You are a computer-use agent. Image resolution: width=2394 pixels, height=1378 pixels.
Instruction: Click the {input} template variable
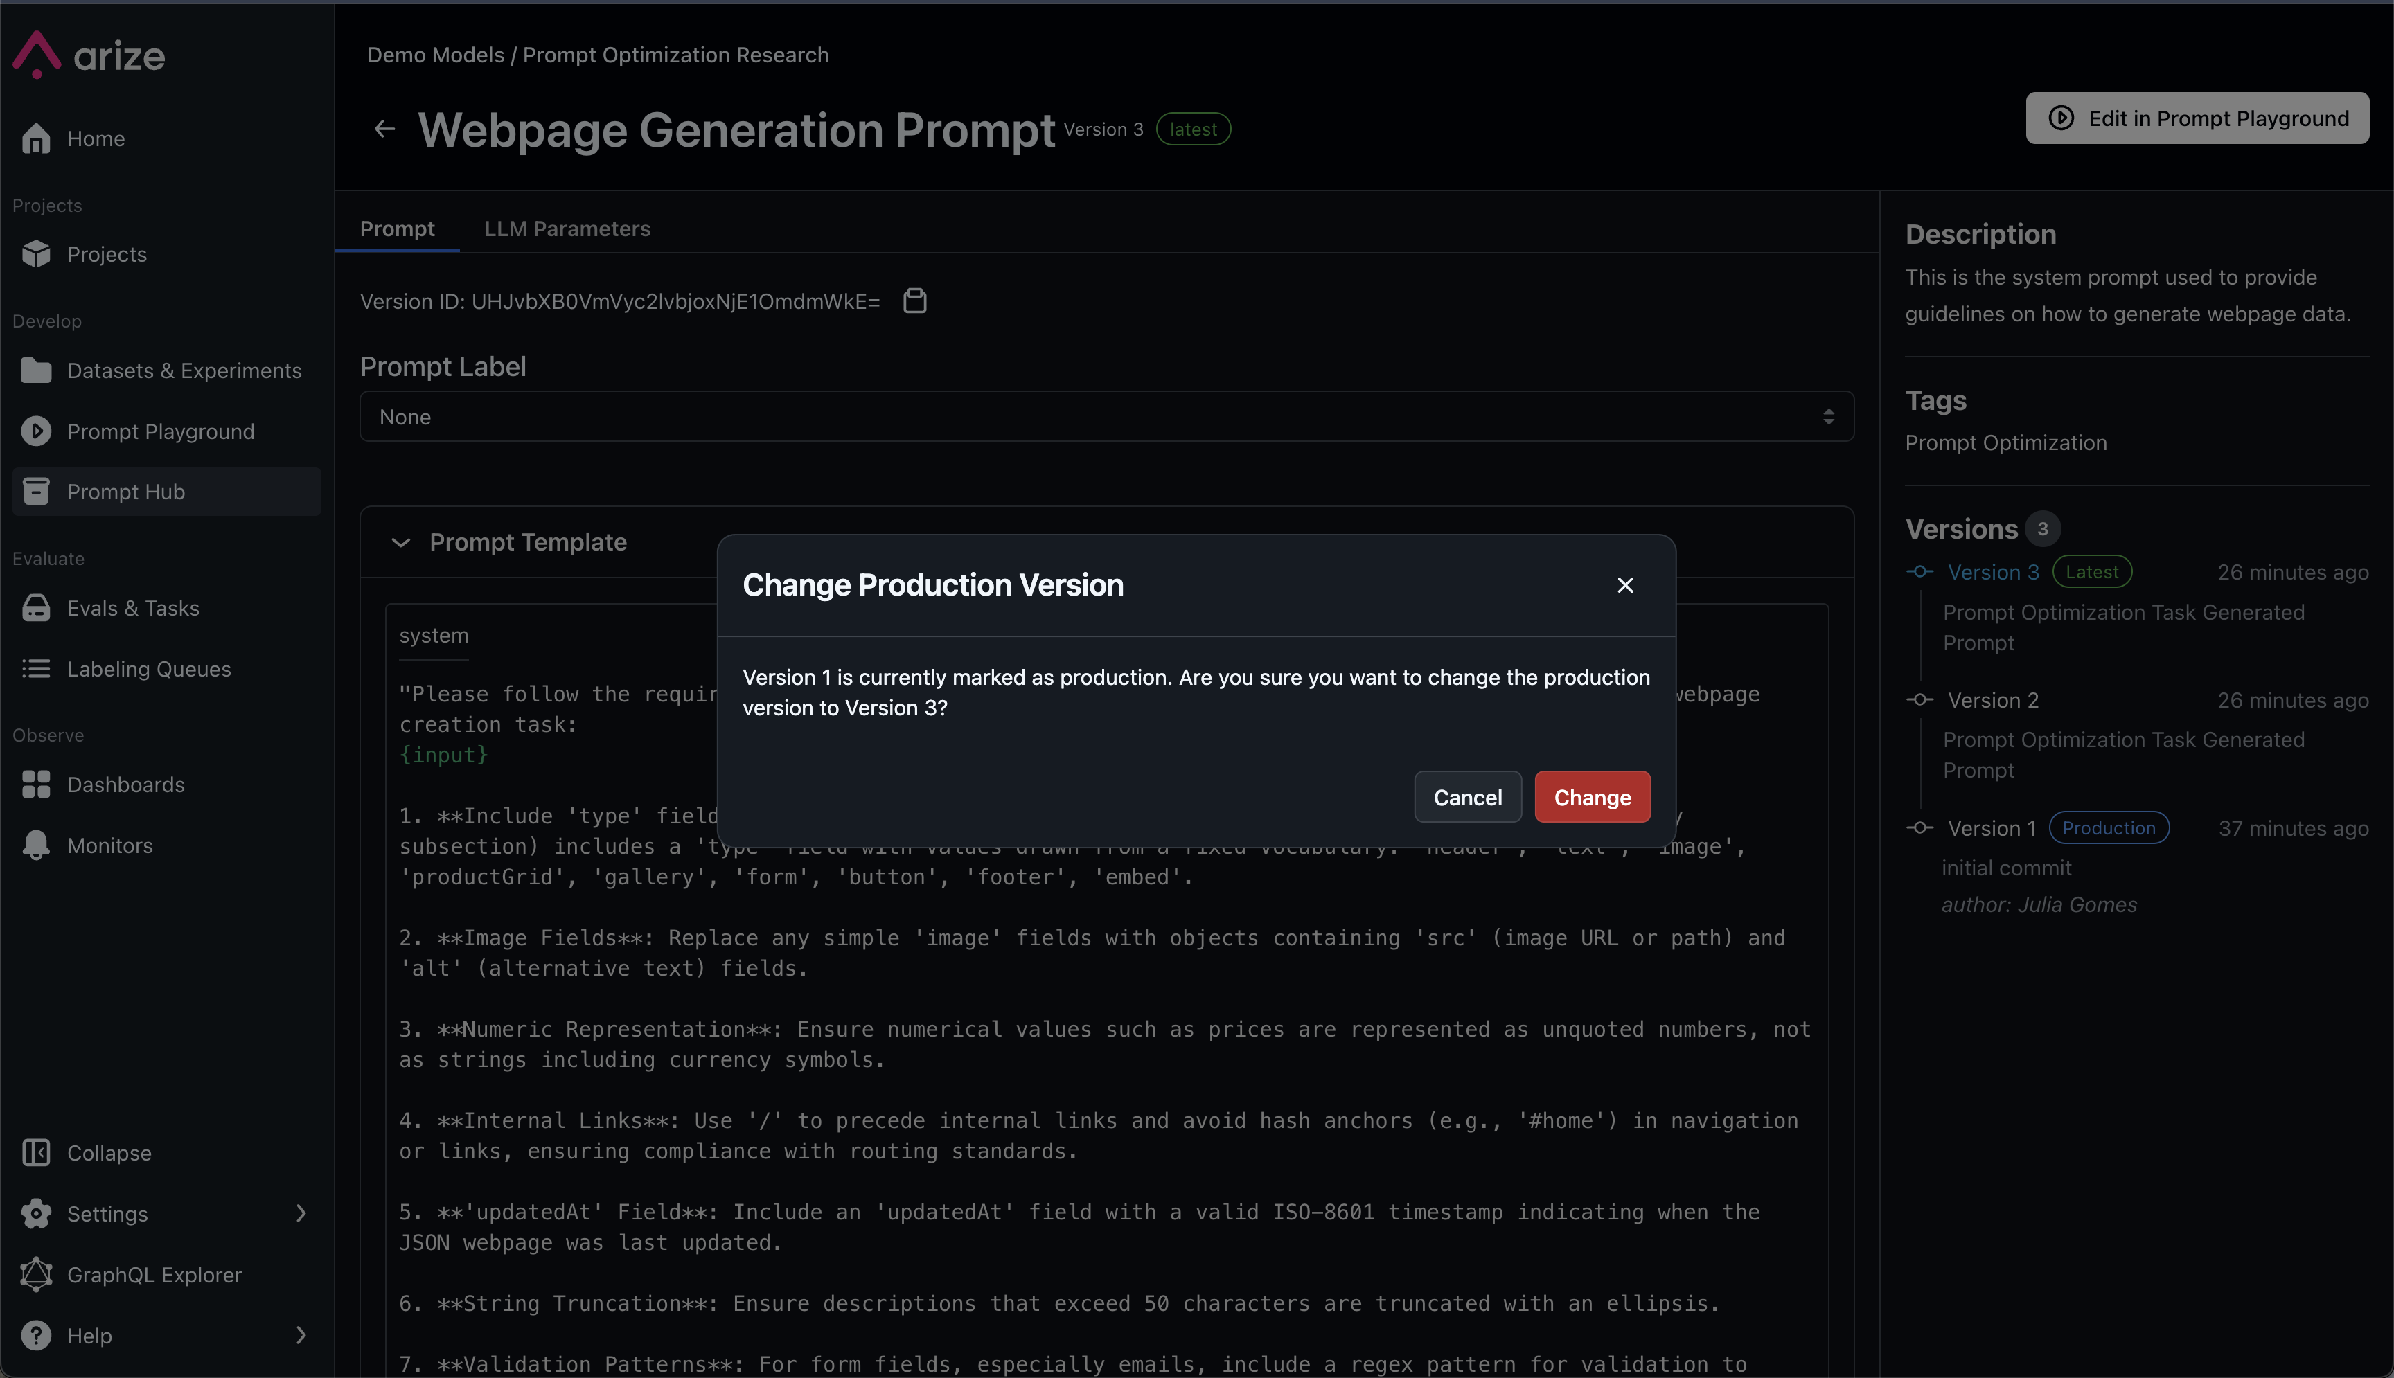point(443,754)
